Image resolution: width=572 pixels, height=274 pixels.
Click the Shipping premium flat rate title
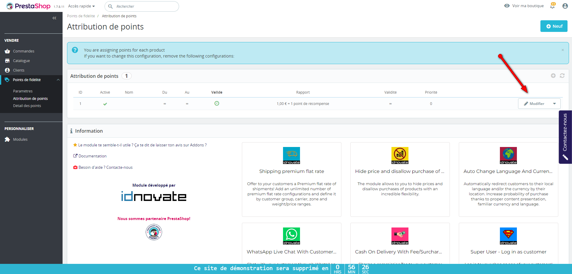292,171
